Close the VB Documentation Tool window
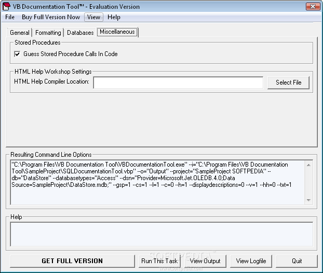This screenshot has width=323, height=273. [313, 6]
